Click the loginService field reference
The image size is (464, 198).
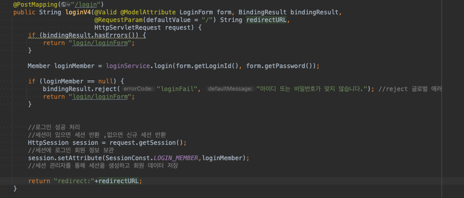point(128,66)
